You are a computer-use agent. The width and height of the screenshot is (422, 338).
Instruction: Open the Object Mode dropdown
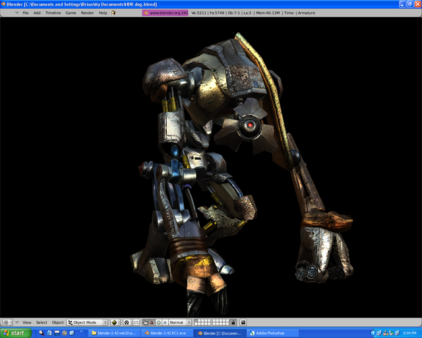(87, 322)
